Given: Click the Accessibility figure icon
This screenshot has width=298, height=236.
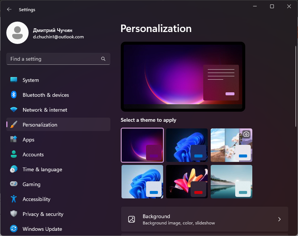Looking at the screenshot, I should pos(14,199).
